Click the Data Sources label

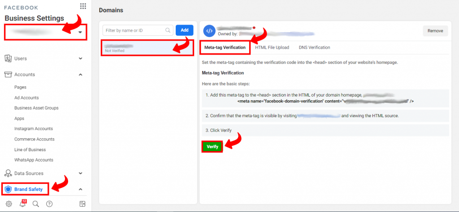[x=29, y=173]
